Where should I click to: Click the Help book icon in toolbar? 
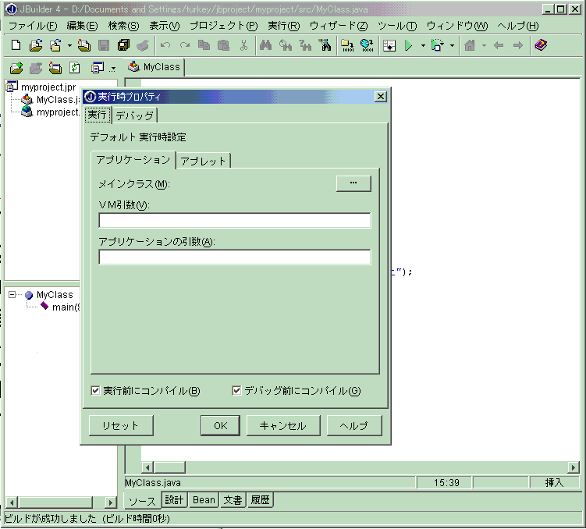point(540,46)
